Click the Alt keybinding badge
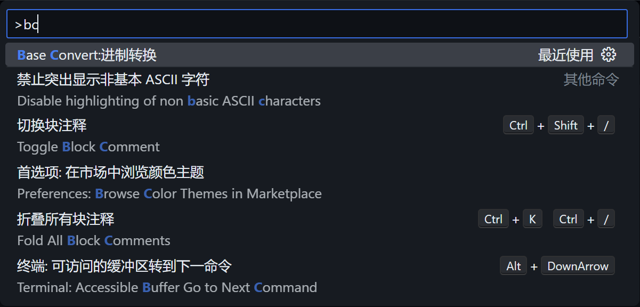 pyautogui.click(x=514, y=266)
